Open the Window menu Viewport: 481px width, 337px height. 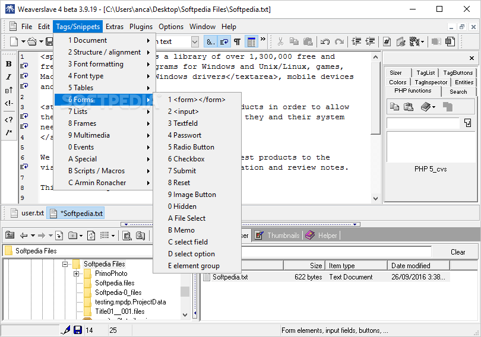(202, 27)
